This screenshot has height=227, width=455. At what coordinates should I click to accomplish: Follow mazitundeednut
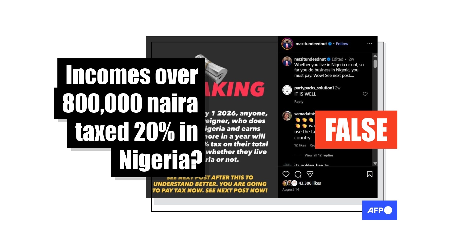[342, 44]
